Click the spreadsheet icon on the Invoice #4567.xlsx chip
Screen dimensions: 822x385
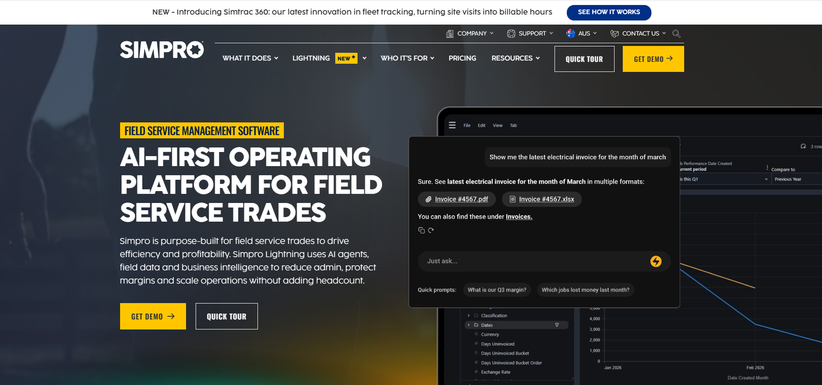(513, 199)
